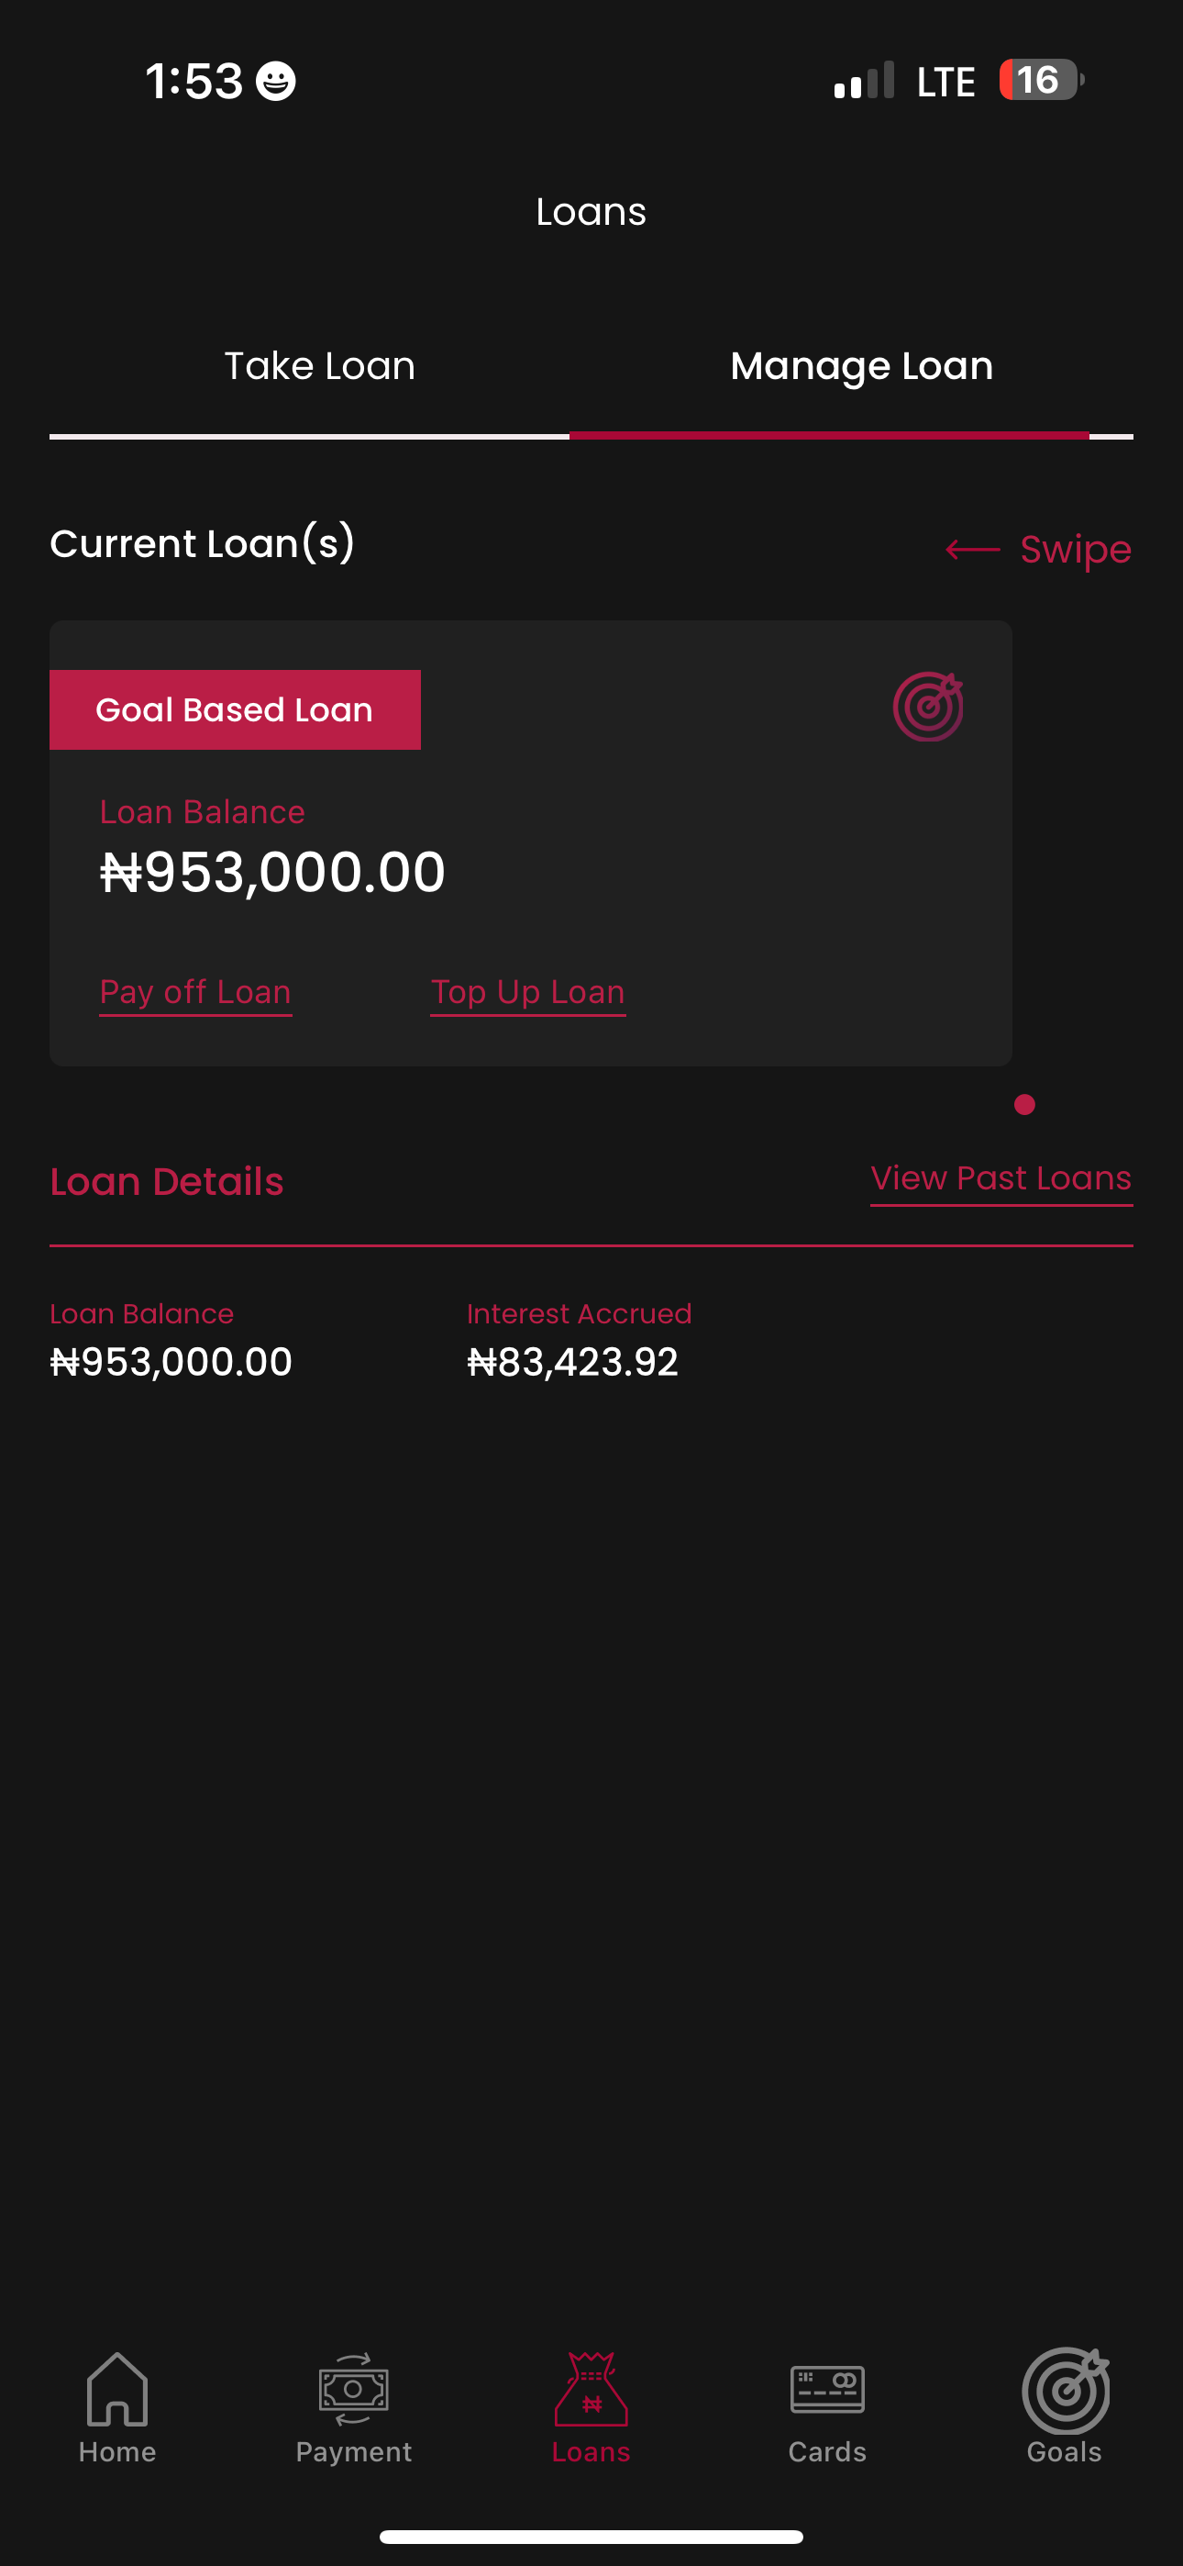This screenshot has height=2566, width=1183.
Task: Tap the Goal Based Loan badge
Action: [x=235, y=710]
